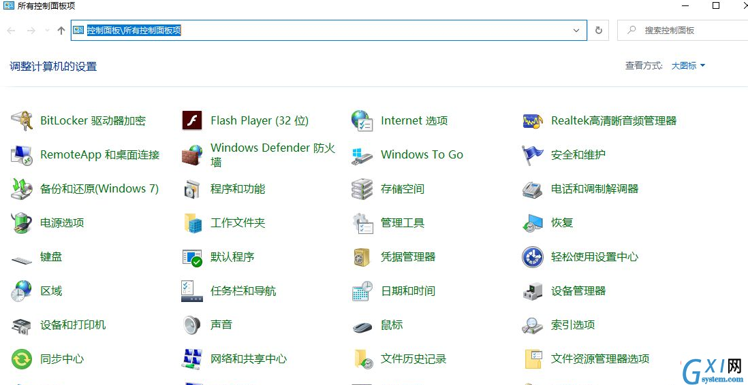The image size is (748, 385).
Task: Open the Windows To Go text link
Action: pos(422,155)
